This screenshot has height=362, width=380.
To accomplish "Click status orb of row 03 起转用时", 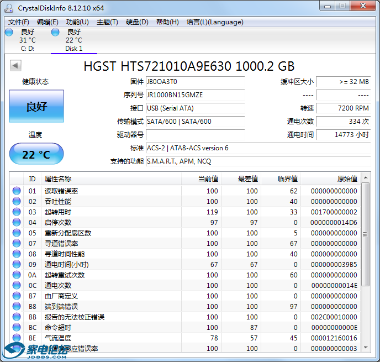I will [17, 212].
